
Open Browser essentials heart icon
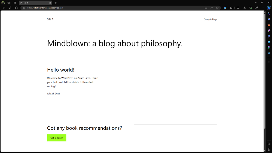click(250, 8)
